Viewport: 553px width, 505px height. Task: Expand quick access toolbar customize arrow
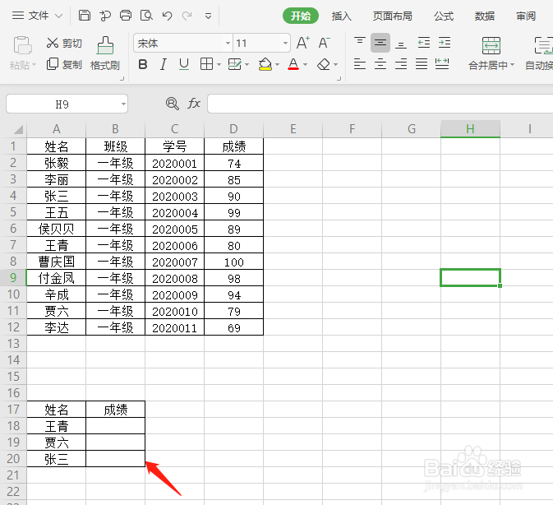pyautogui.click(x=208, y=16)
